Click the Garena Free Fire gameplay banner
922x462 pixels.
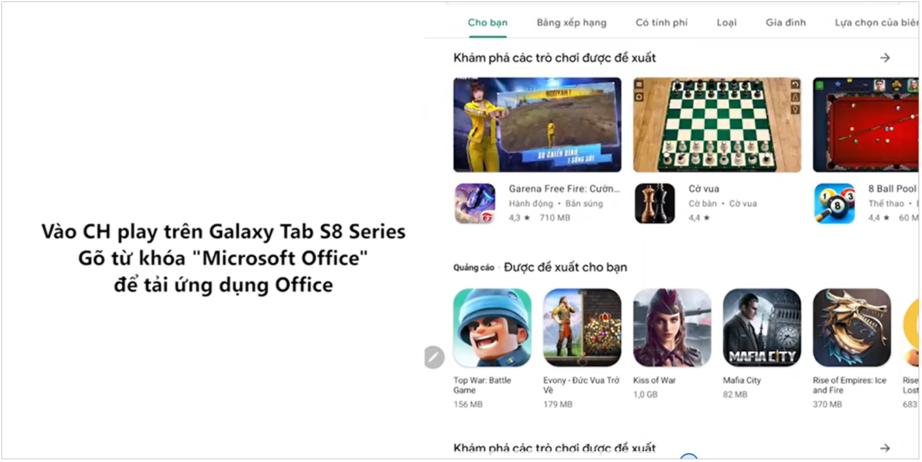tap(537, 125)
